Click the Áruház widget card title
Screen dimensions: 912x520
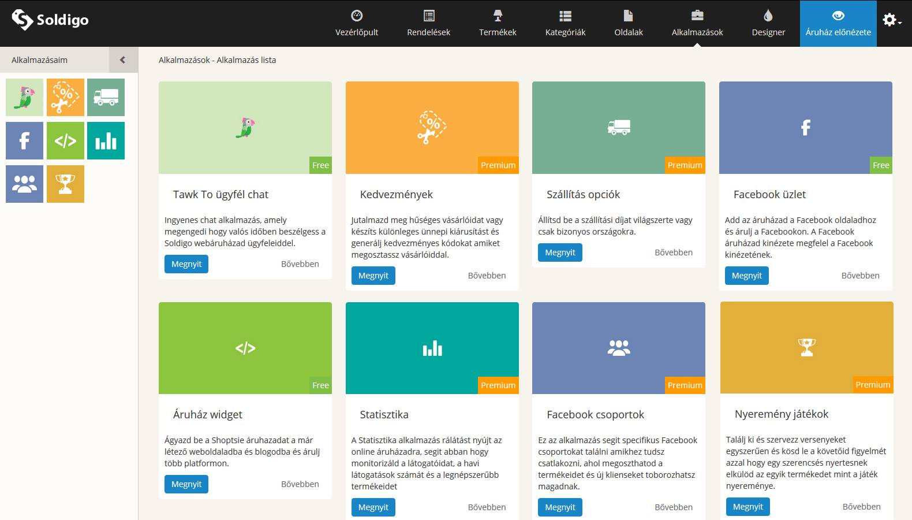208,415
